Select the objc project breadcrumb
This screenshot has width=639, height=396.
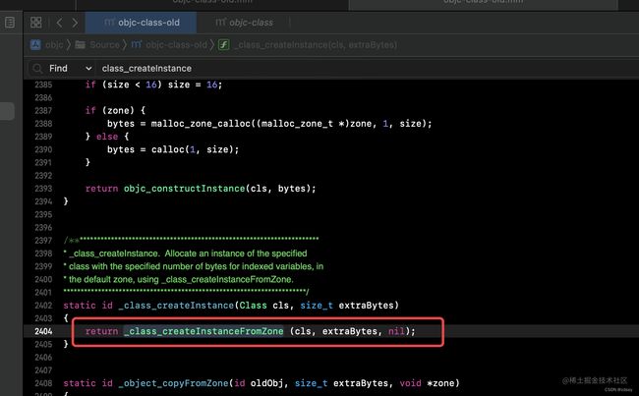point(54,45)
